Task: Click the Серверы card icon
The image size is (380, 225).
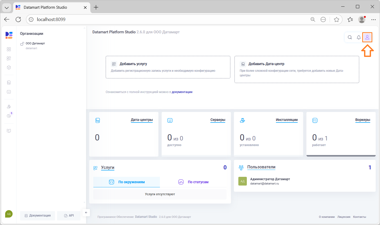Action: point(170,120)
